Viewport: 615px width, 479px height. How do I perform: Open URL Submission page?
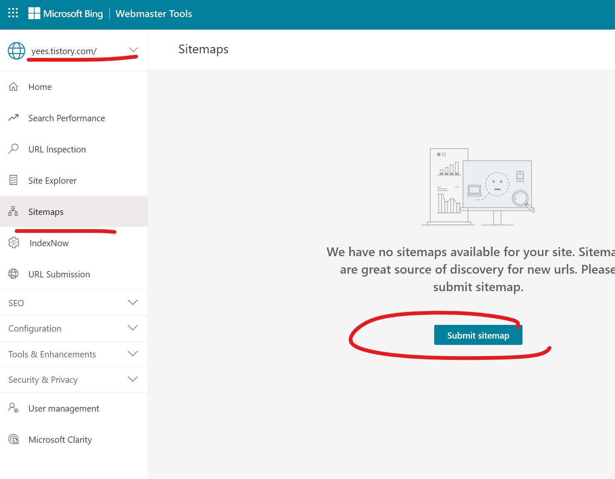[x=74, y=274]
